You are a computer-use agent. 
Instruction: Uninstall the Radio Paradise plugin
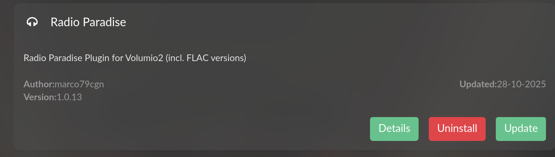(x=457, y=129)
